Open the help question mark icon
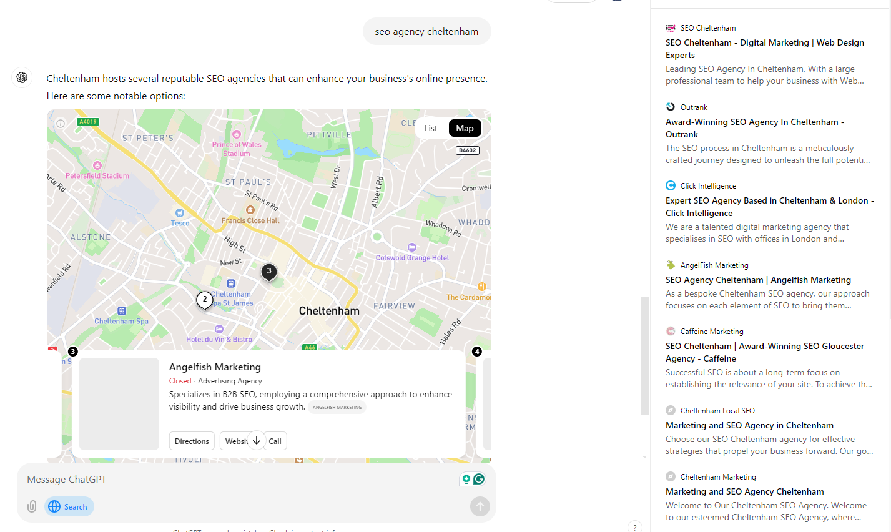Viewport: 891px width, 532px height. [x=634, y=527]
